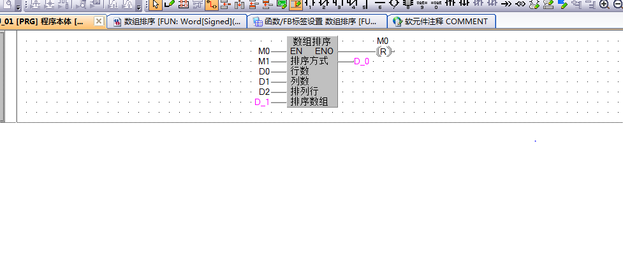Expand the first toolbar overflow arrow
Image resolution: width=623 pixels, height=268 pixels.
point(18,6)
